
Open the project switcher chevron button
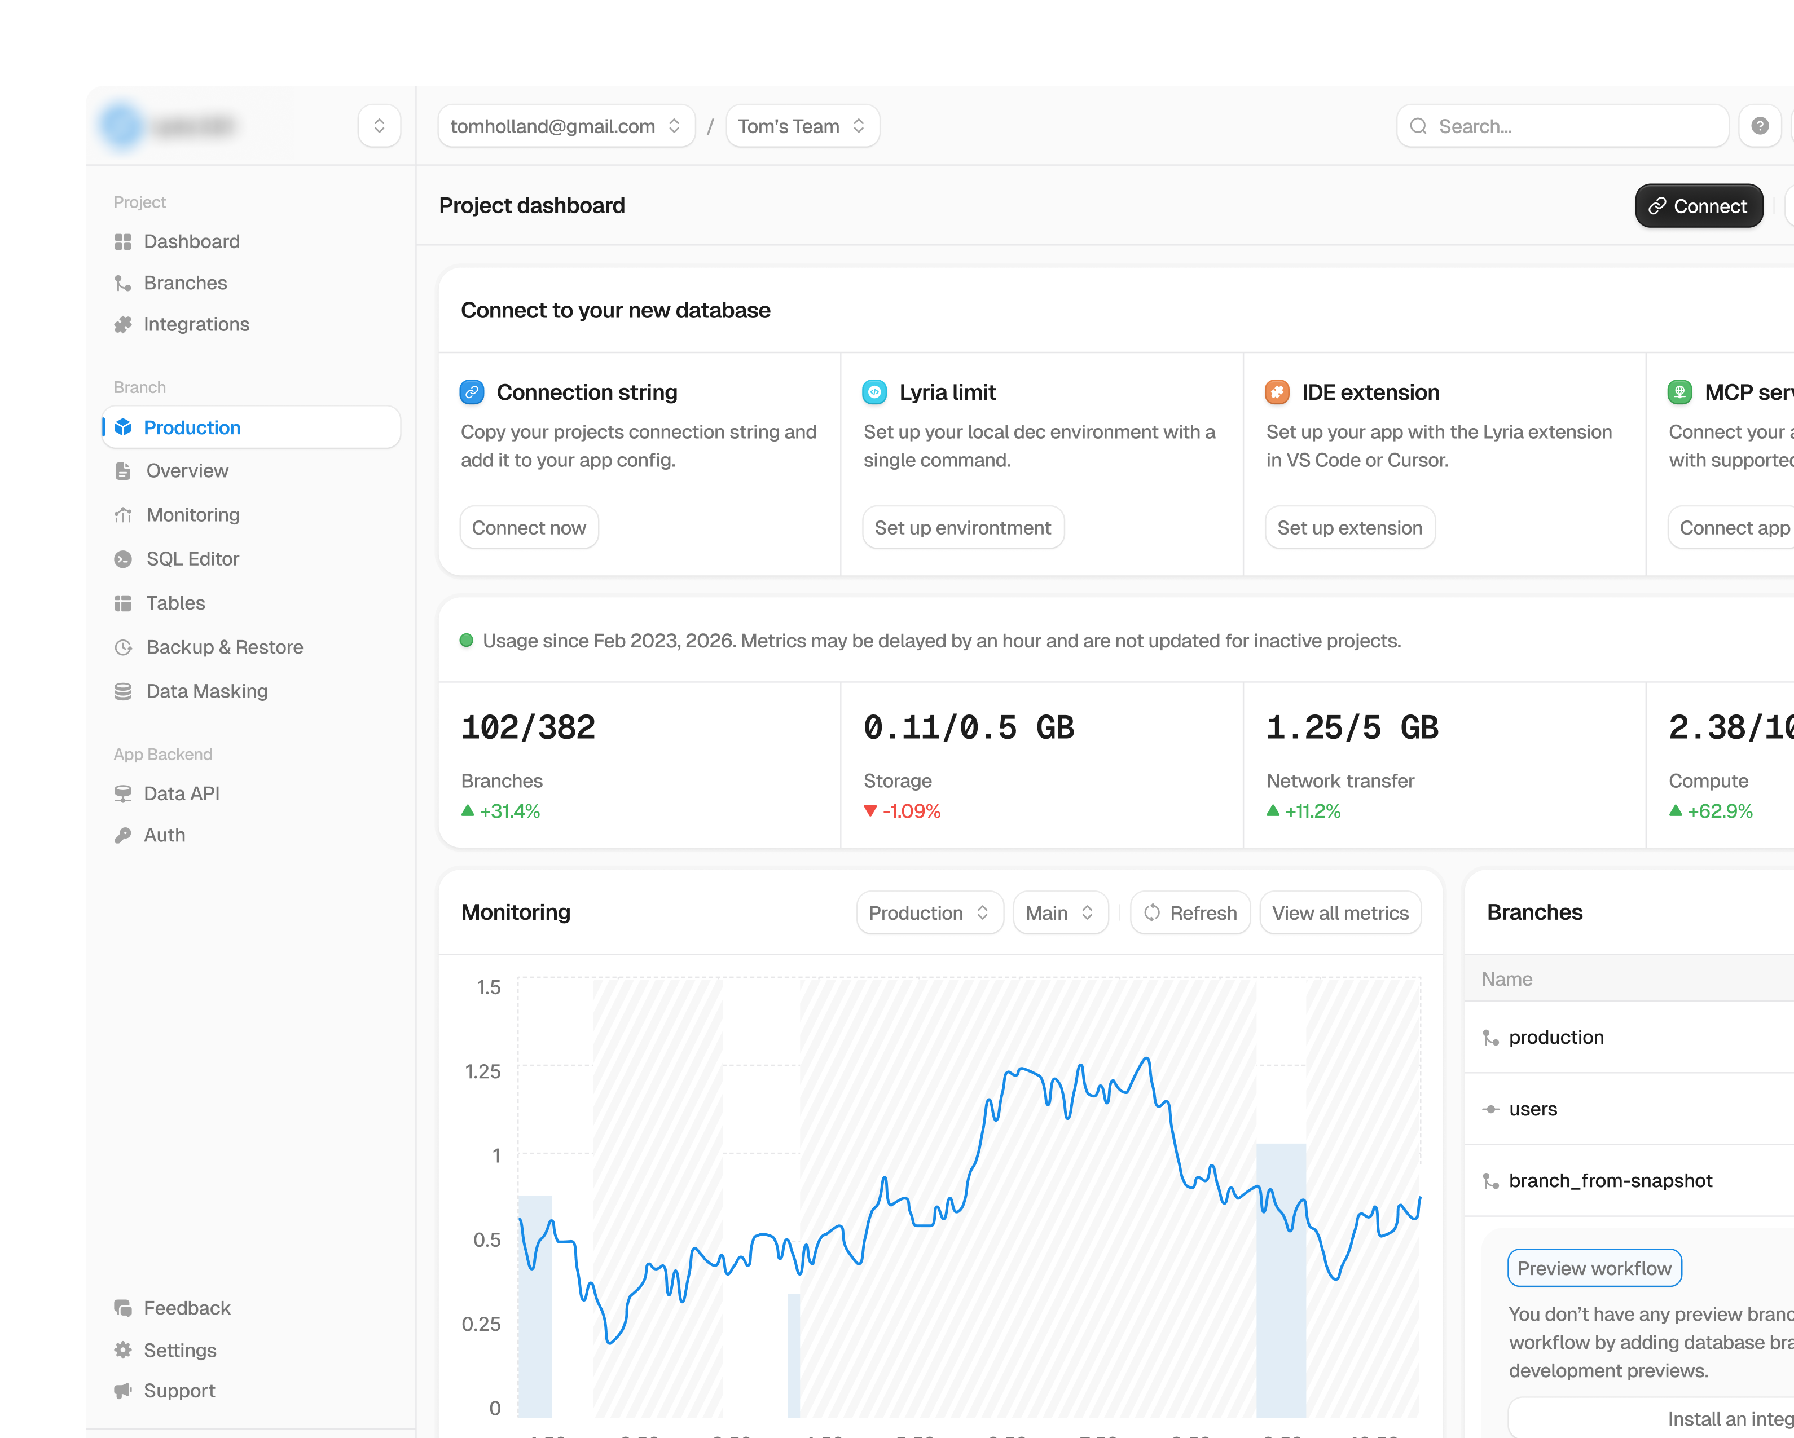(380, 126)
